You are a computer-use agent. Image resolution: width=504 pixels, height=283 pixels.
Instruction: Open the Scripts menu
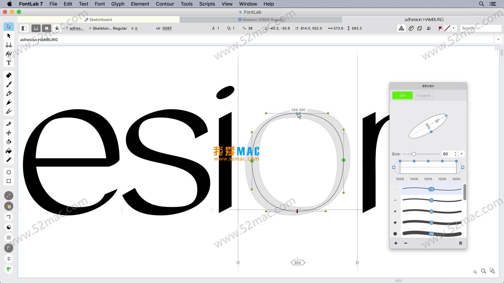coord(207,4)
